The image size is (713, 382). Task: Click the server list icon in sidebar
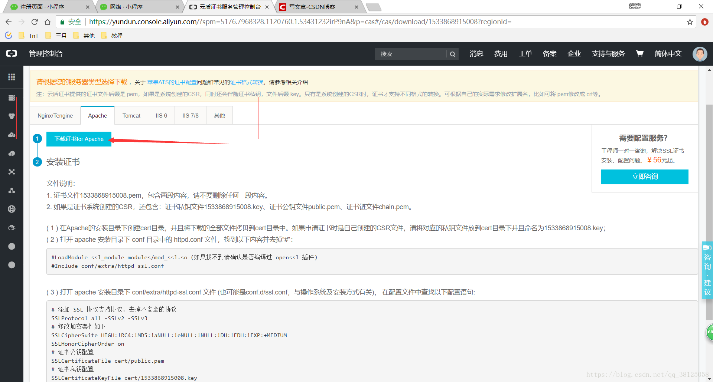click(12, 98)
